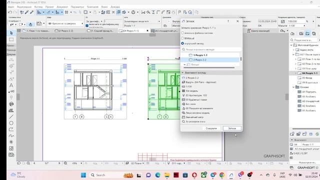Select the internal view radio option
This screenshot has height=180, width=320.
pyautogui.click(x=182, y=43)
